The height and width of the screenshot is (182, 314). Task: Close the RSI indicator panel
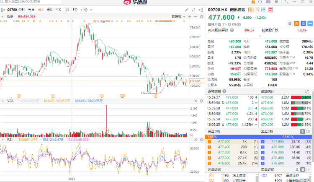point(196,140)
